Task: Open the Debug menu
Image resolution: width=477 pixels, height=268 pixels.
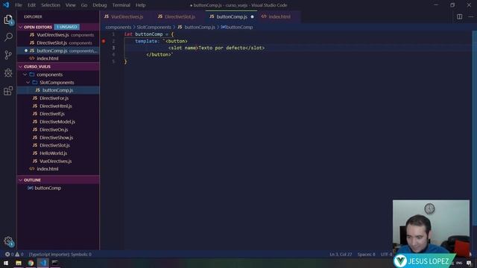Action: (99, 5)
